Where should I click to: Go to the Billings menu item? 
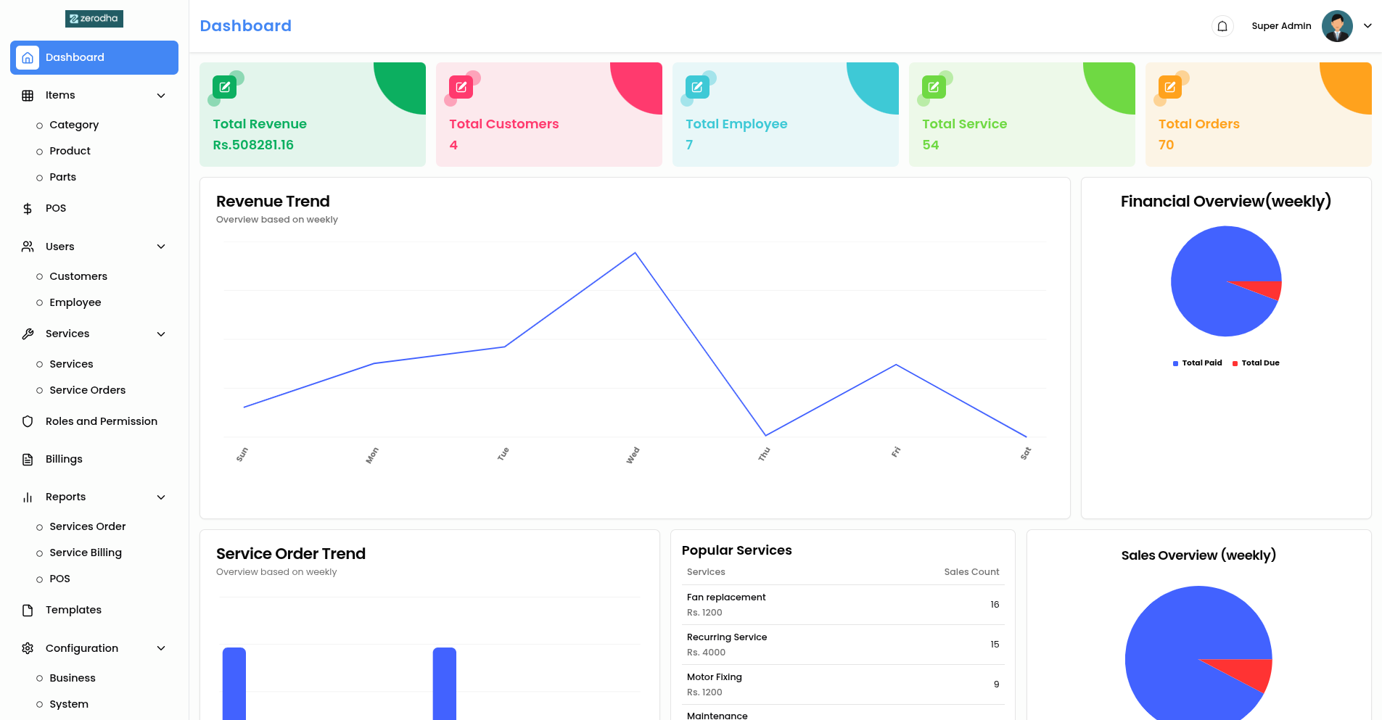(64, 459)
